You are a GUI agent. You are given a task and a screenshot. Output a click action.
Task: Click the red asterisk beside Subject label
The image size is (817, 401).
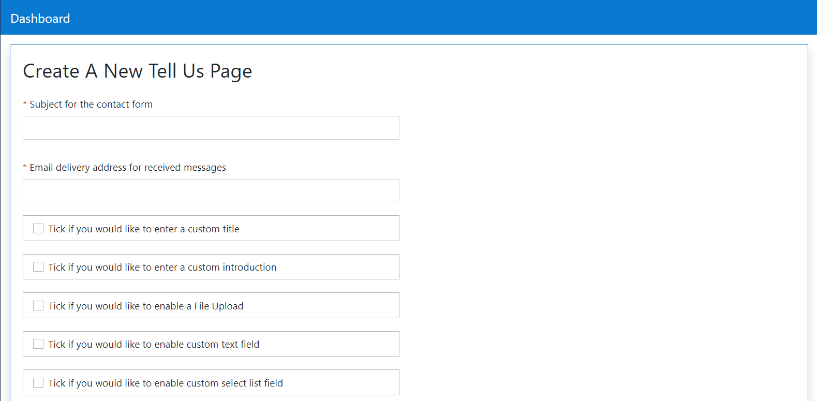[25, 105]
